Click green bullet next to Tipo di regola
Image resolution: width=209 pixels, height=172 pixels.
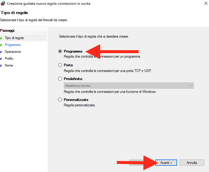click(1, 38)
